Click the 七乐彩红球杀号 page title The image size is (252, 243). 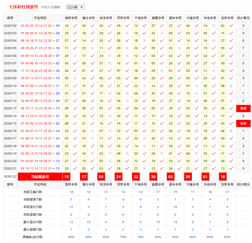coord(23,7)
